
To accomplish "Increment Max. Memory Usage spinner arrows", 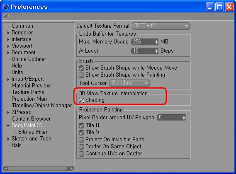I will point(156,42).
